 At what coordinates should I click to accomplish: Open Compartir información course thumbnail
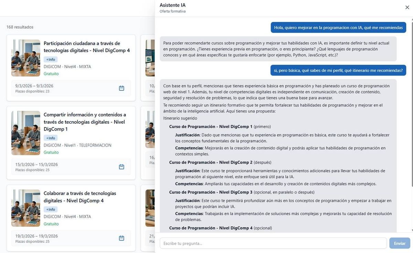26,133
